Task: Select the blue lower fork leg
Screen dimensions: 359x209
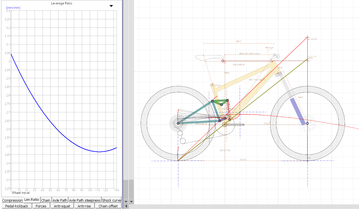Action: [x=298, y=111]
